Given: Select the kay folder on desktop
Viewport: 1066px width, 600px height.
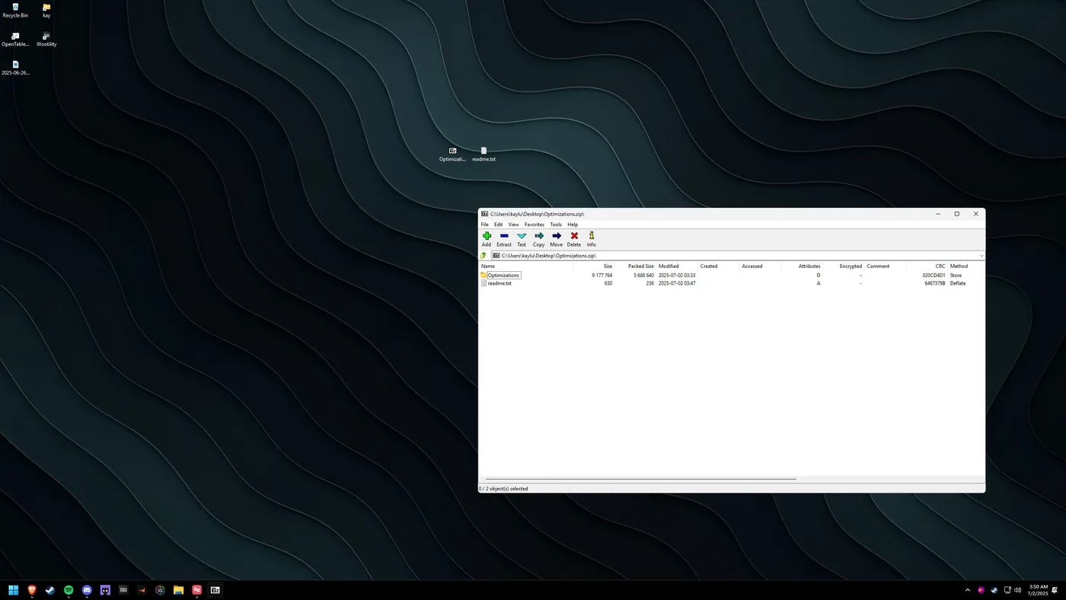Looking at the screenshot, I should coord(46,11).
